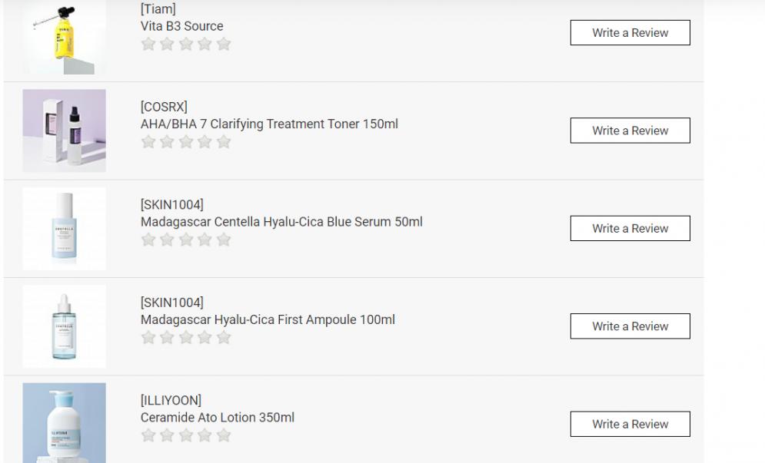Rate the Blue Serum three stars
Screen dimensions: 765x463
coord(186,240)
